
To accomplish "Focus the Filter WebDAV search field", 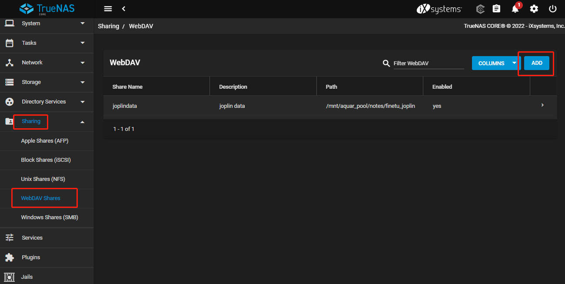I will (x=428, y=63).
